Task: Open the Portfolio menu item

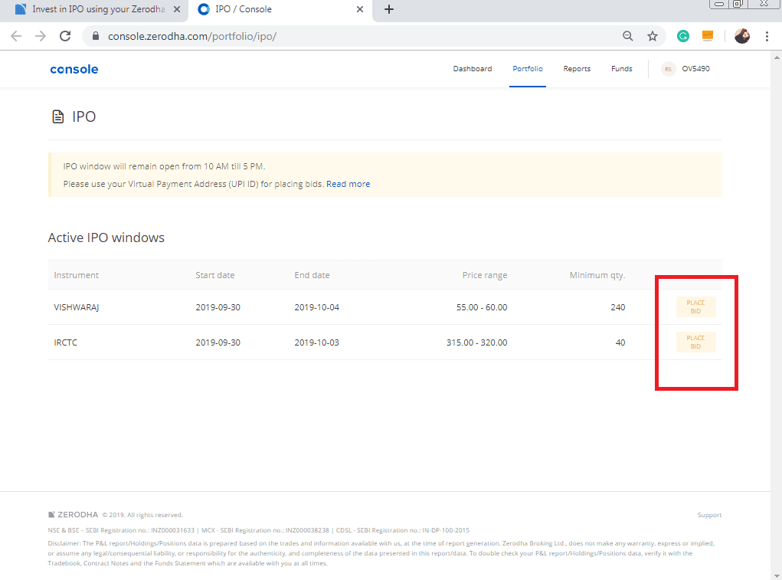Action: click(x=528, y=69)
